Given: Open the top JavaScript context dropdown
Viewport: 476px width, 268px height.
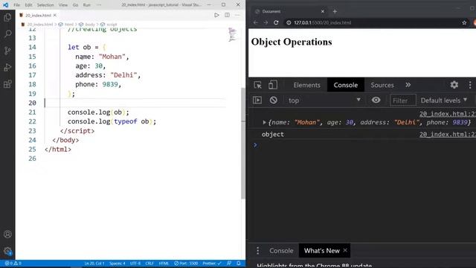Looking at the screenshot, I should pos(324,100).
